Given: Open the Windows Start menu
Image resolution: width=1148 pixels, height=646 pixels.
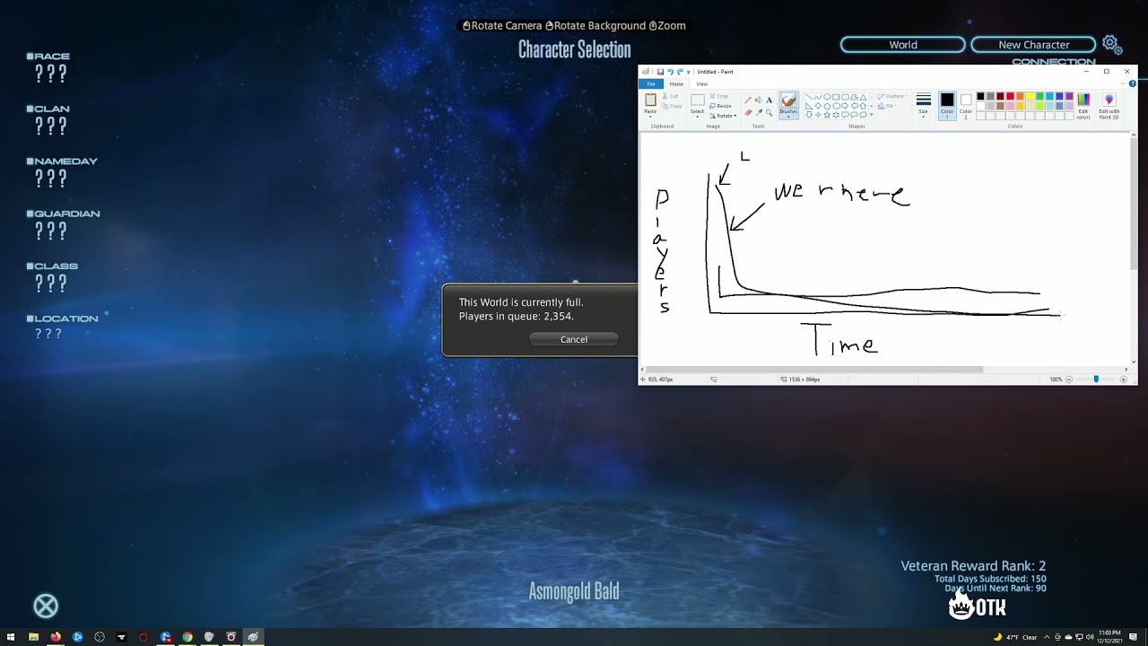Looking at the screenshot, I should [x=11, y=637].
